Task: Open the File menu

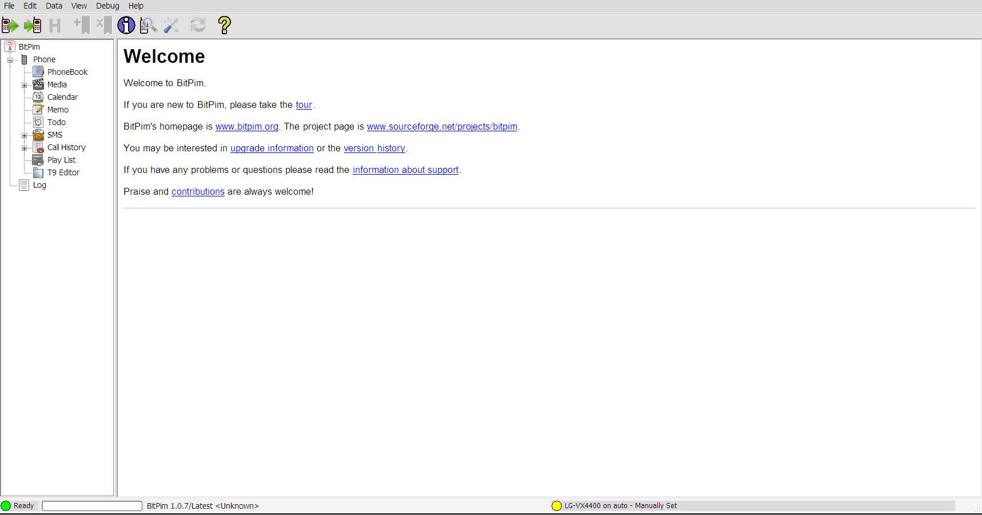Action: (x=9, y=6)
